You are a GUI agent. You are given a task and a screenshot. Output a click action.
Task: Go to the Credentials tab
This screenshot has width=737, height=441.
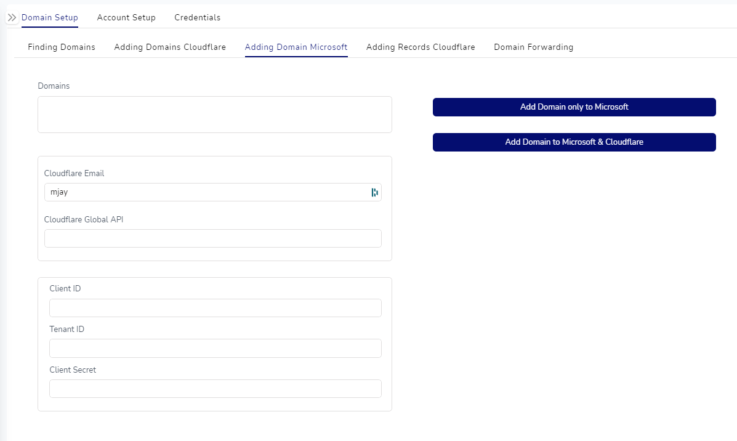198,17
